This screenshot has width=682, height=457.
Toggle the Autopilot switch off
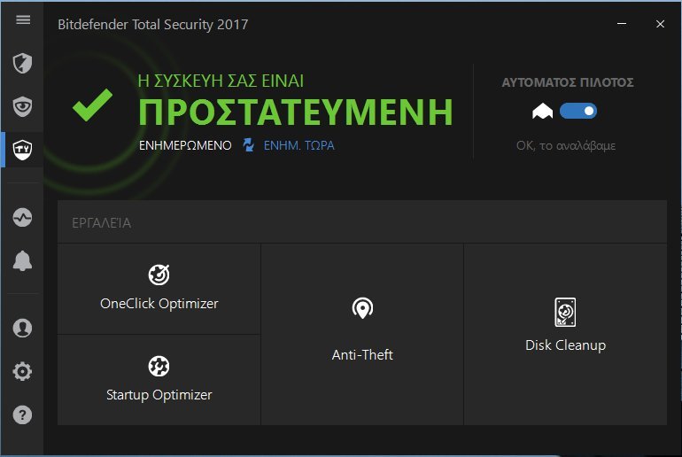tap(578, 111)
